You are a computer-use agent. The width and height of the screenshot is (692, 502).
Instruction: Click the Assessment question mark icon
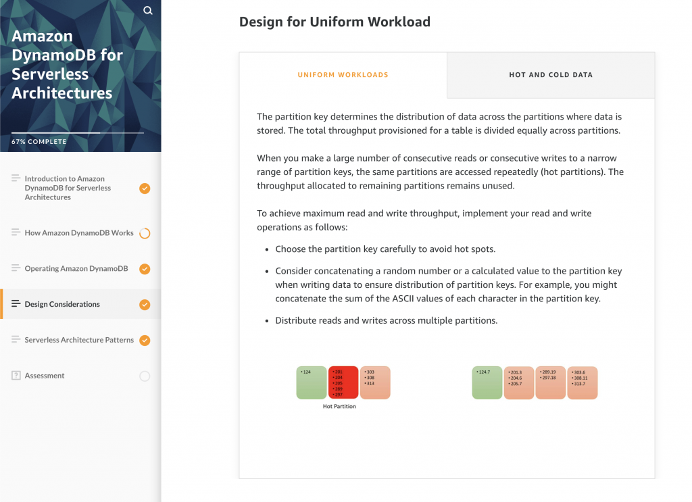(x=16, y=376)
